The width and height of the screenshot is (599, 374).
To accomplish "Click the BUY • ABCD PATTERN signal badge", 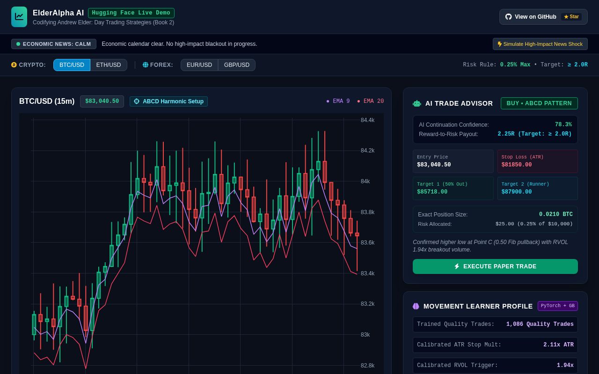I will (539, 103).
